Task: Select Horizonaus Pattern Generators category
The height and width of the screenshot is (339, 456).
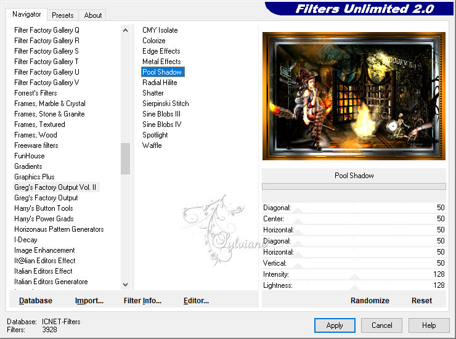Action: (59, 229)
